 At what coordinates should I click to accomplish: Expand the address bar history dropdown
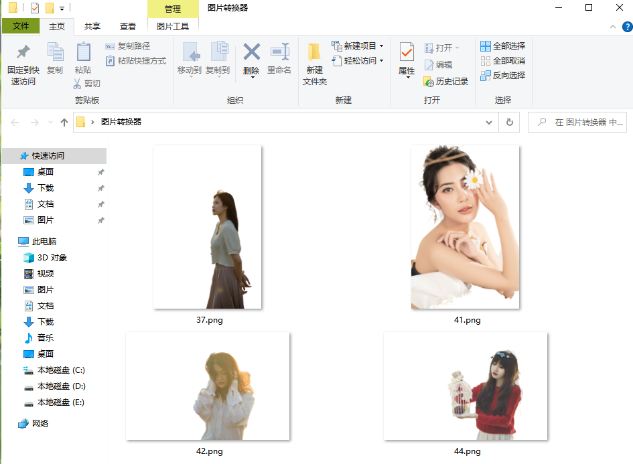pos(489,123)
